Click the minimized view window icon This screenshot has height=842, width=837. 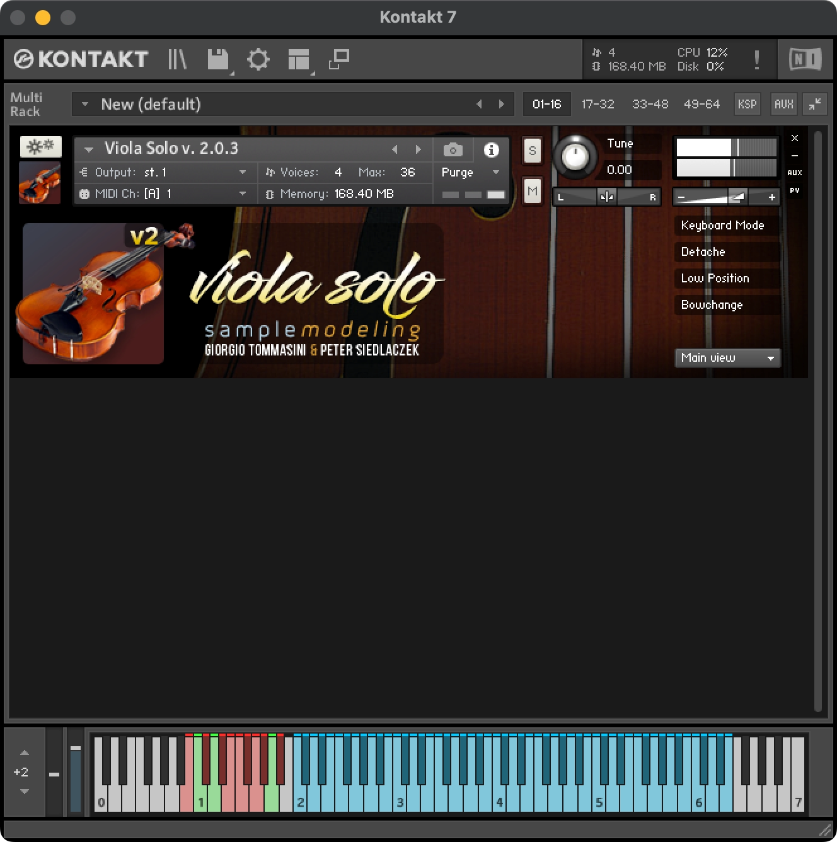tap(339, 59)
